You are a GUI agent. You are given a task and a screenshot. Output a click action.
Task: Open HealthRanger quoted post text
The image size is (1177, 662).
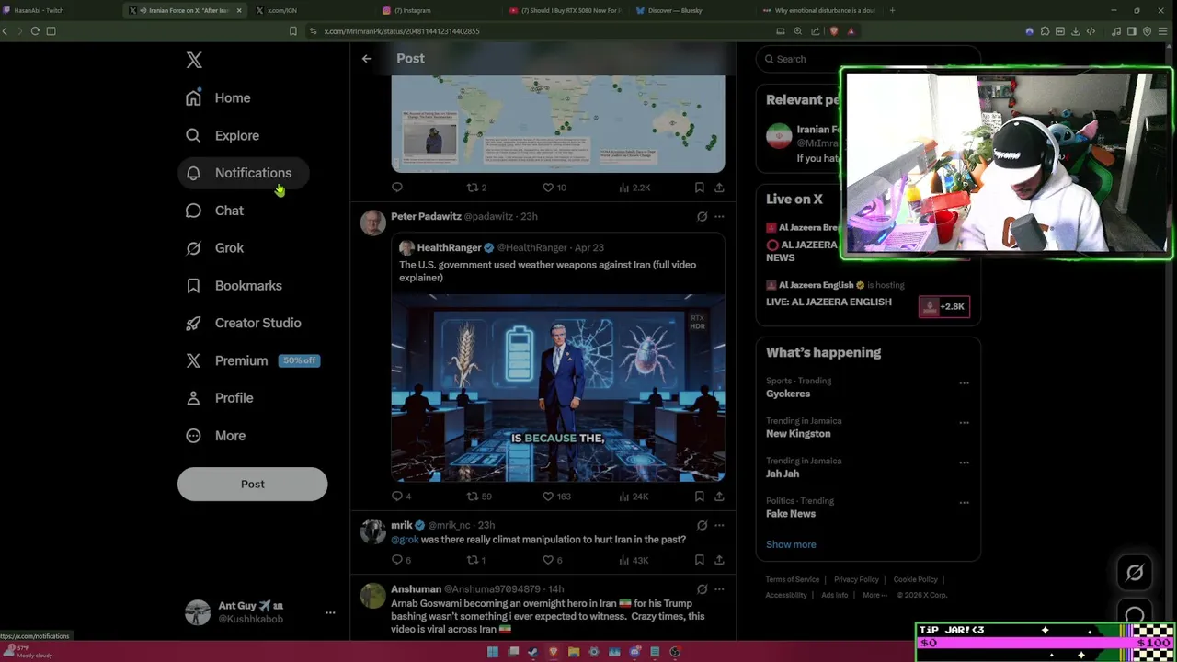pyautogui.click(x=547, y=271)
